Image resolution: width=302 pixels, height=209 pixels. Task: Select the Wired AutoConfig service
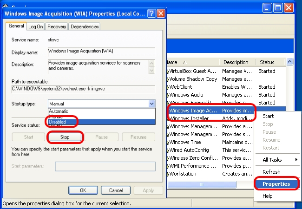[210, 150]
